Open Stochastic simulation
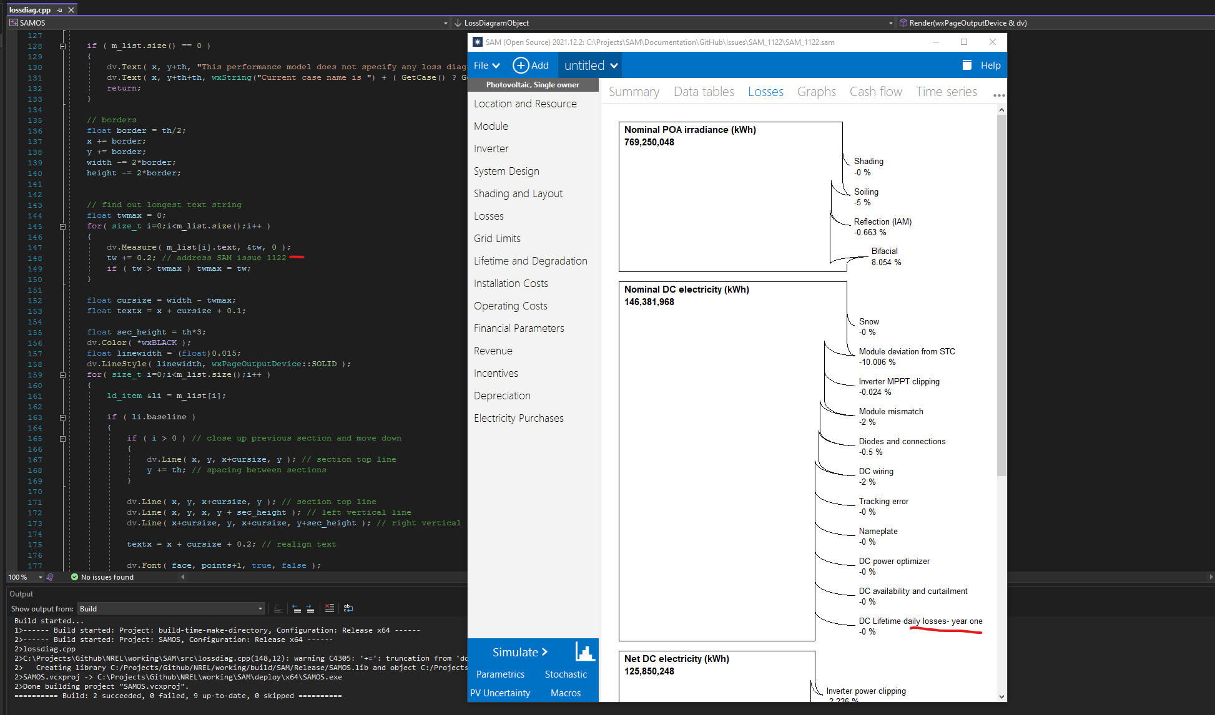Viewport: 1215px width, 715px height. click(566, 674)
